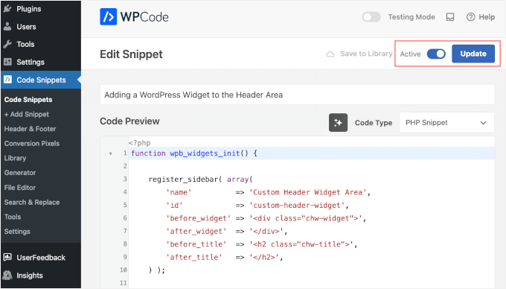This screenshot has height=289, width=506.
Task: Enable the Testing Mode toggle
Action: [x=371, y=17]
